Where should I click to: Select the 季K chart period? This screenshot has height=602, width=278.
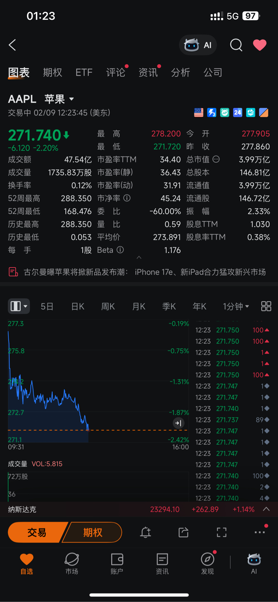169,306
